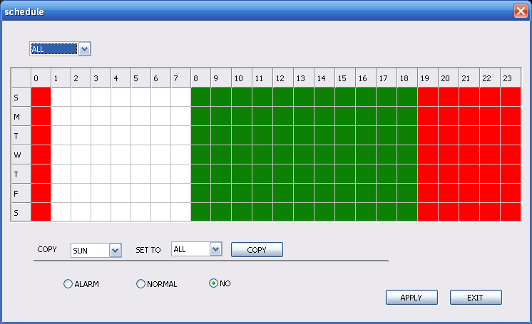
Task: Click the hour 15 column header
Action: (x=345, y=78)
